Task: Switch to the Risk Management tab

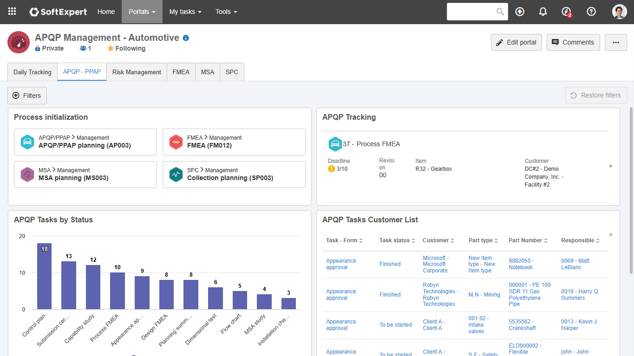Action: (137, 72)
